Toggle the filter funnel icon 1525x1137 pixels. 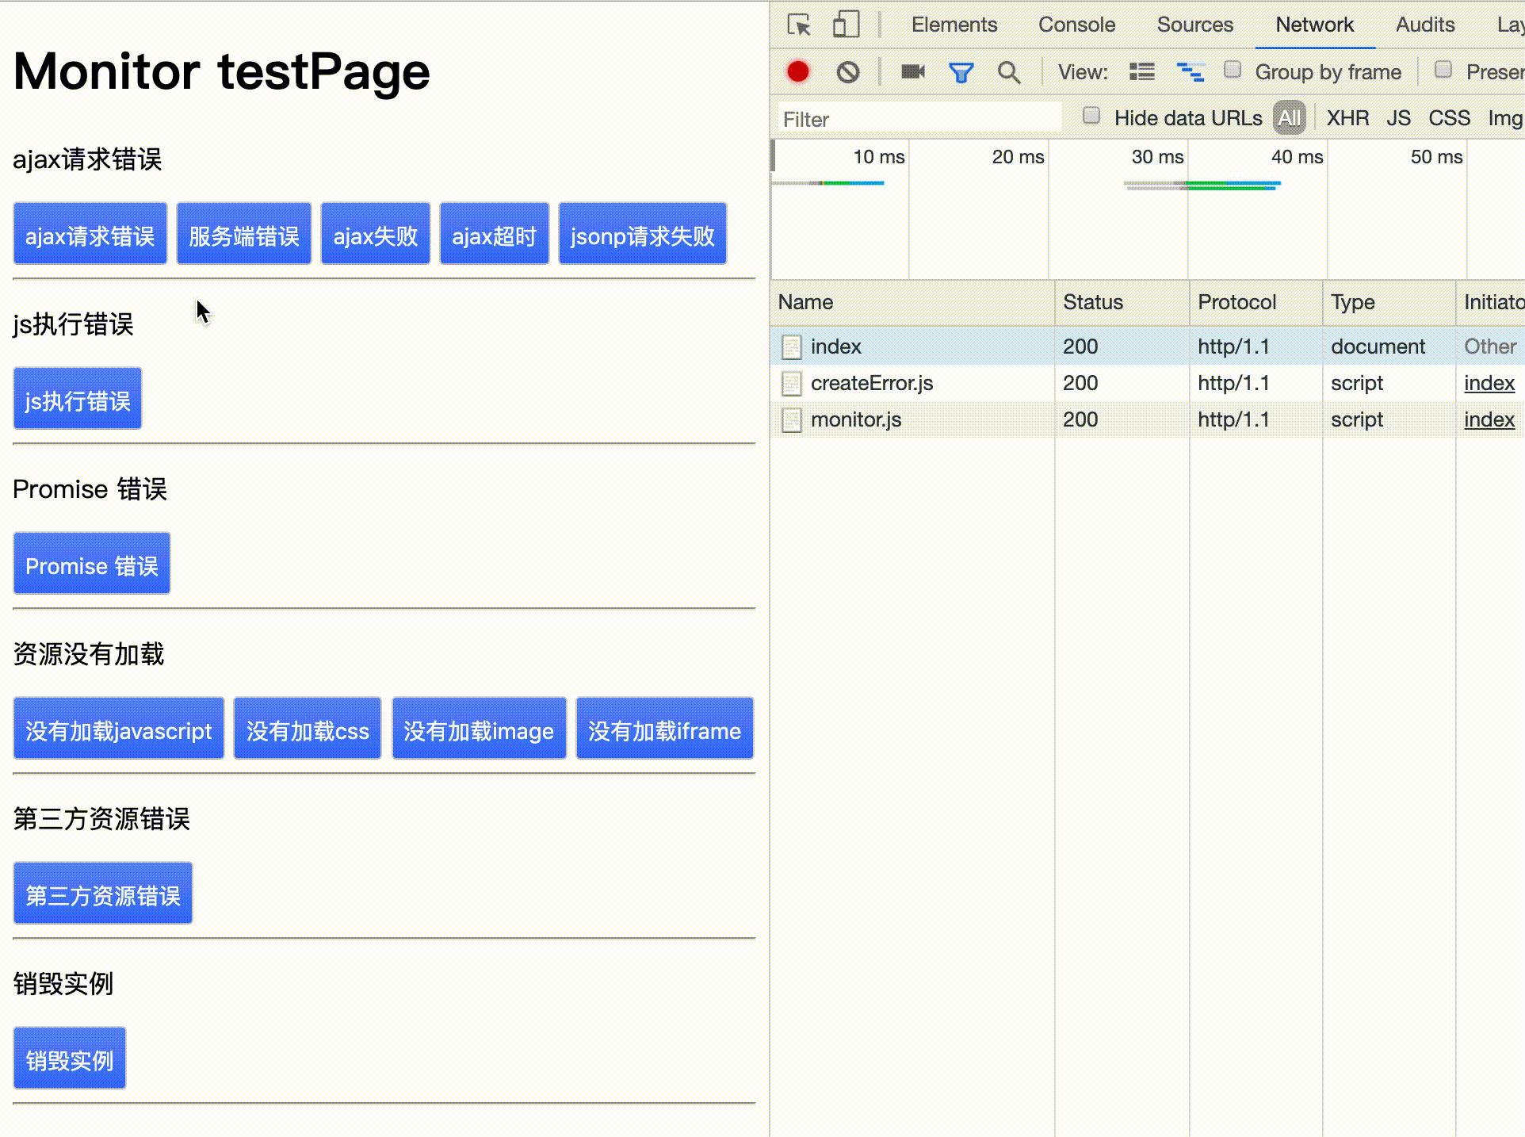coord(961,73)
